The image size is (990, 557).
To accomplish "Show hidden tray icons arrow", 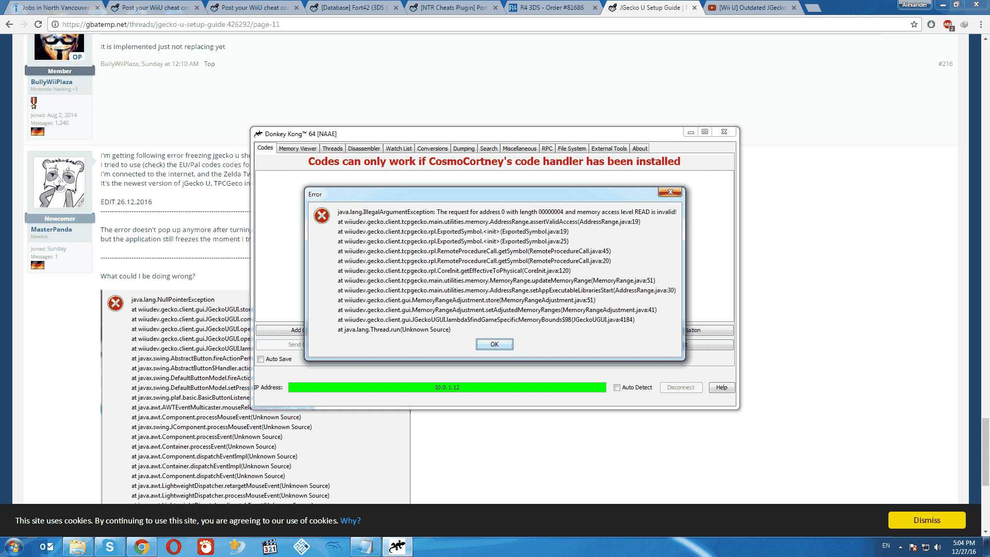I will coord(900,547).
